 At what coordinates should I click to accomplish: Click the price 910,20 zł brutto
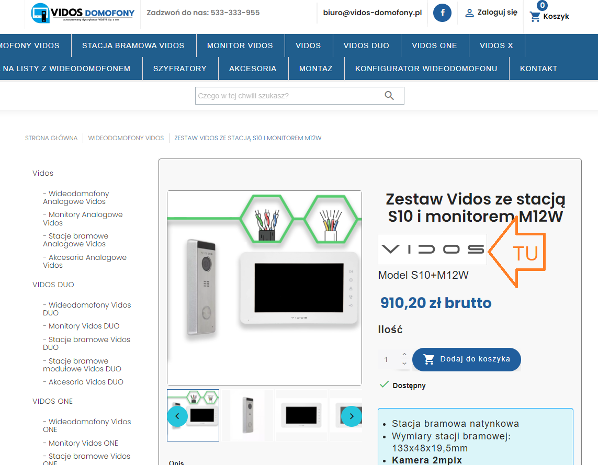pyautogui.click(x=436, y=303)
